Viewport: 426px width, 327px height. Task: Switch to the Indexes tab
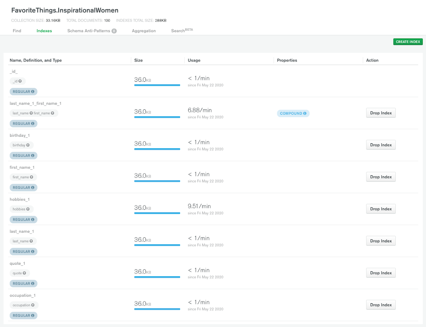click(x=44, y=31)
